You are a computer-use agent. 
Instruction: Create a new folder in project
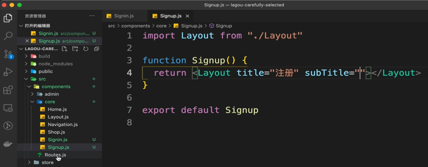[75, 49]
